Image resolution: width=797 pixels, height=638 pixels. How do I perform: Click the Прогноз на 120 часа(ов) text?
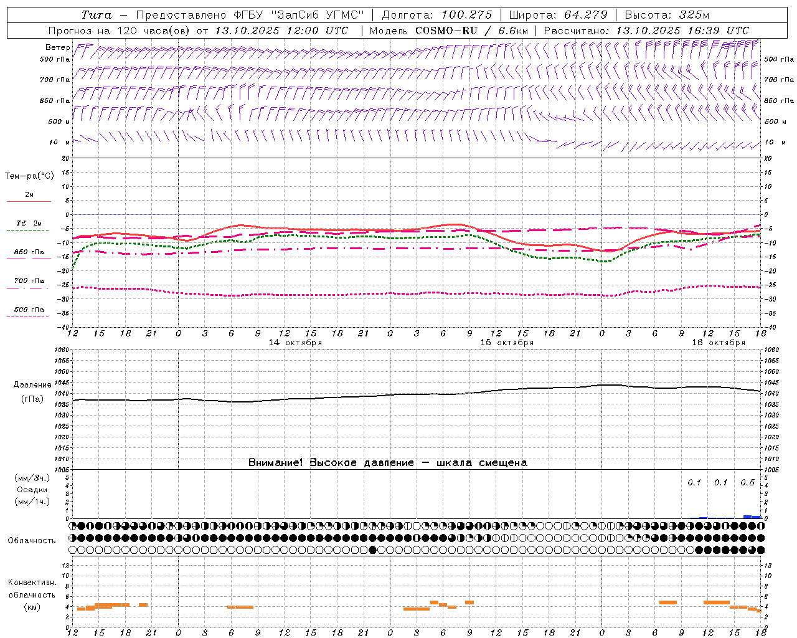coord(119,31)
